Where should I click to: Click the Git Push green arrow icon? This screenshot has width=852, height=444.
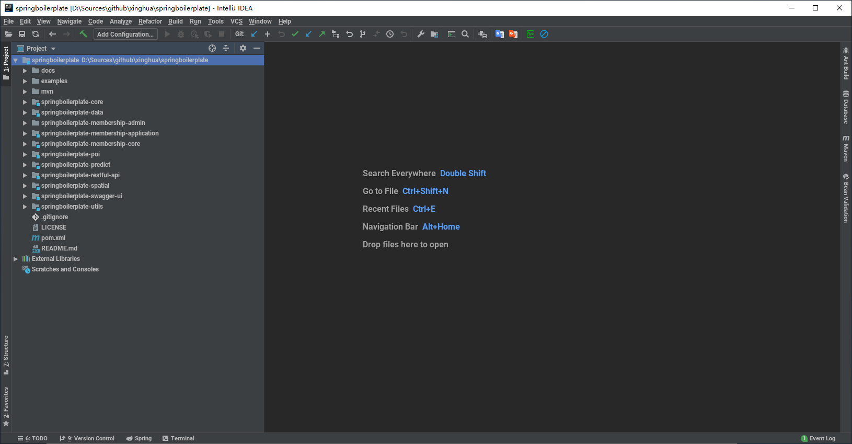click(322, 34)
